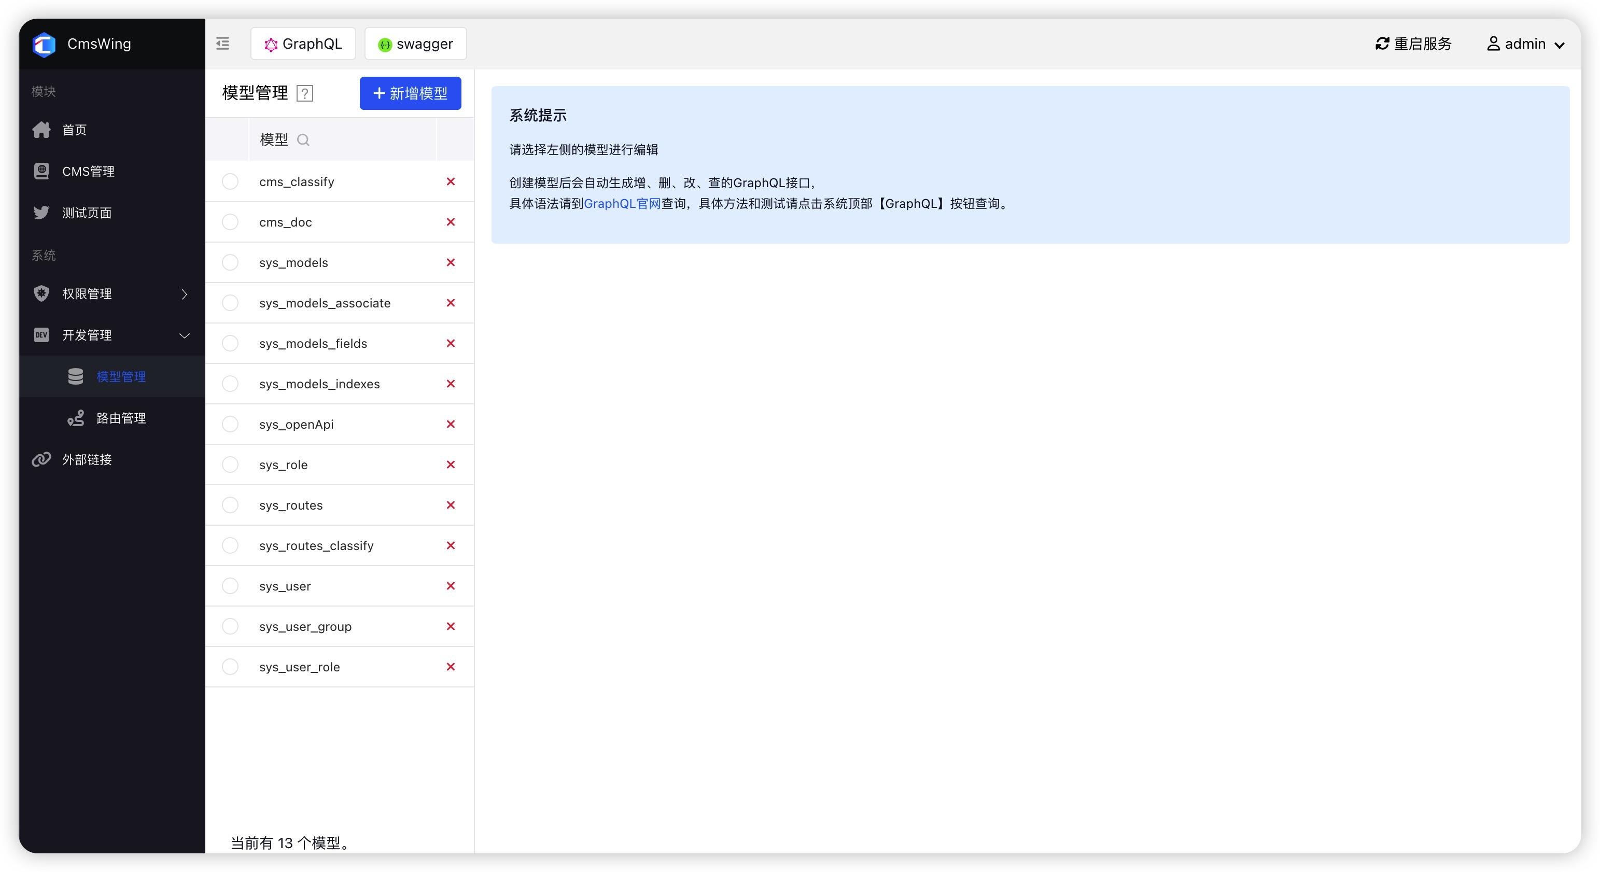The width and height of the screenshot is (1600, 872).
Task: Click the CMS管理 sidebar icon
Action: pyautogui.click(x=41, y=171)
